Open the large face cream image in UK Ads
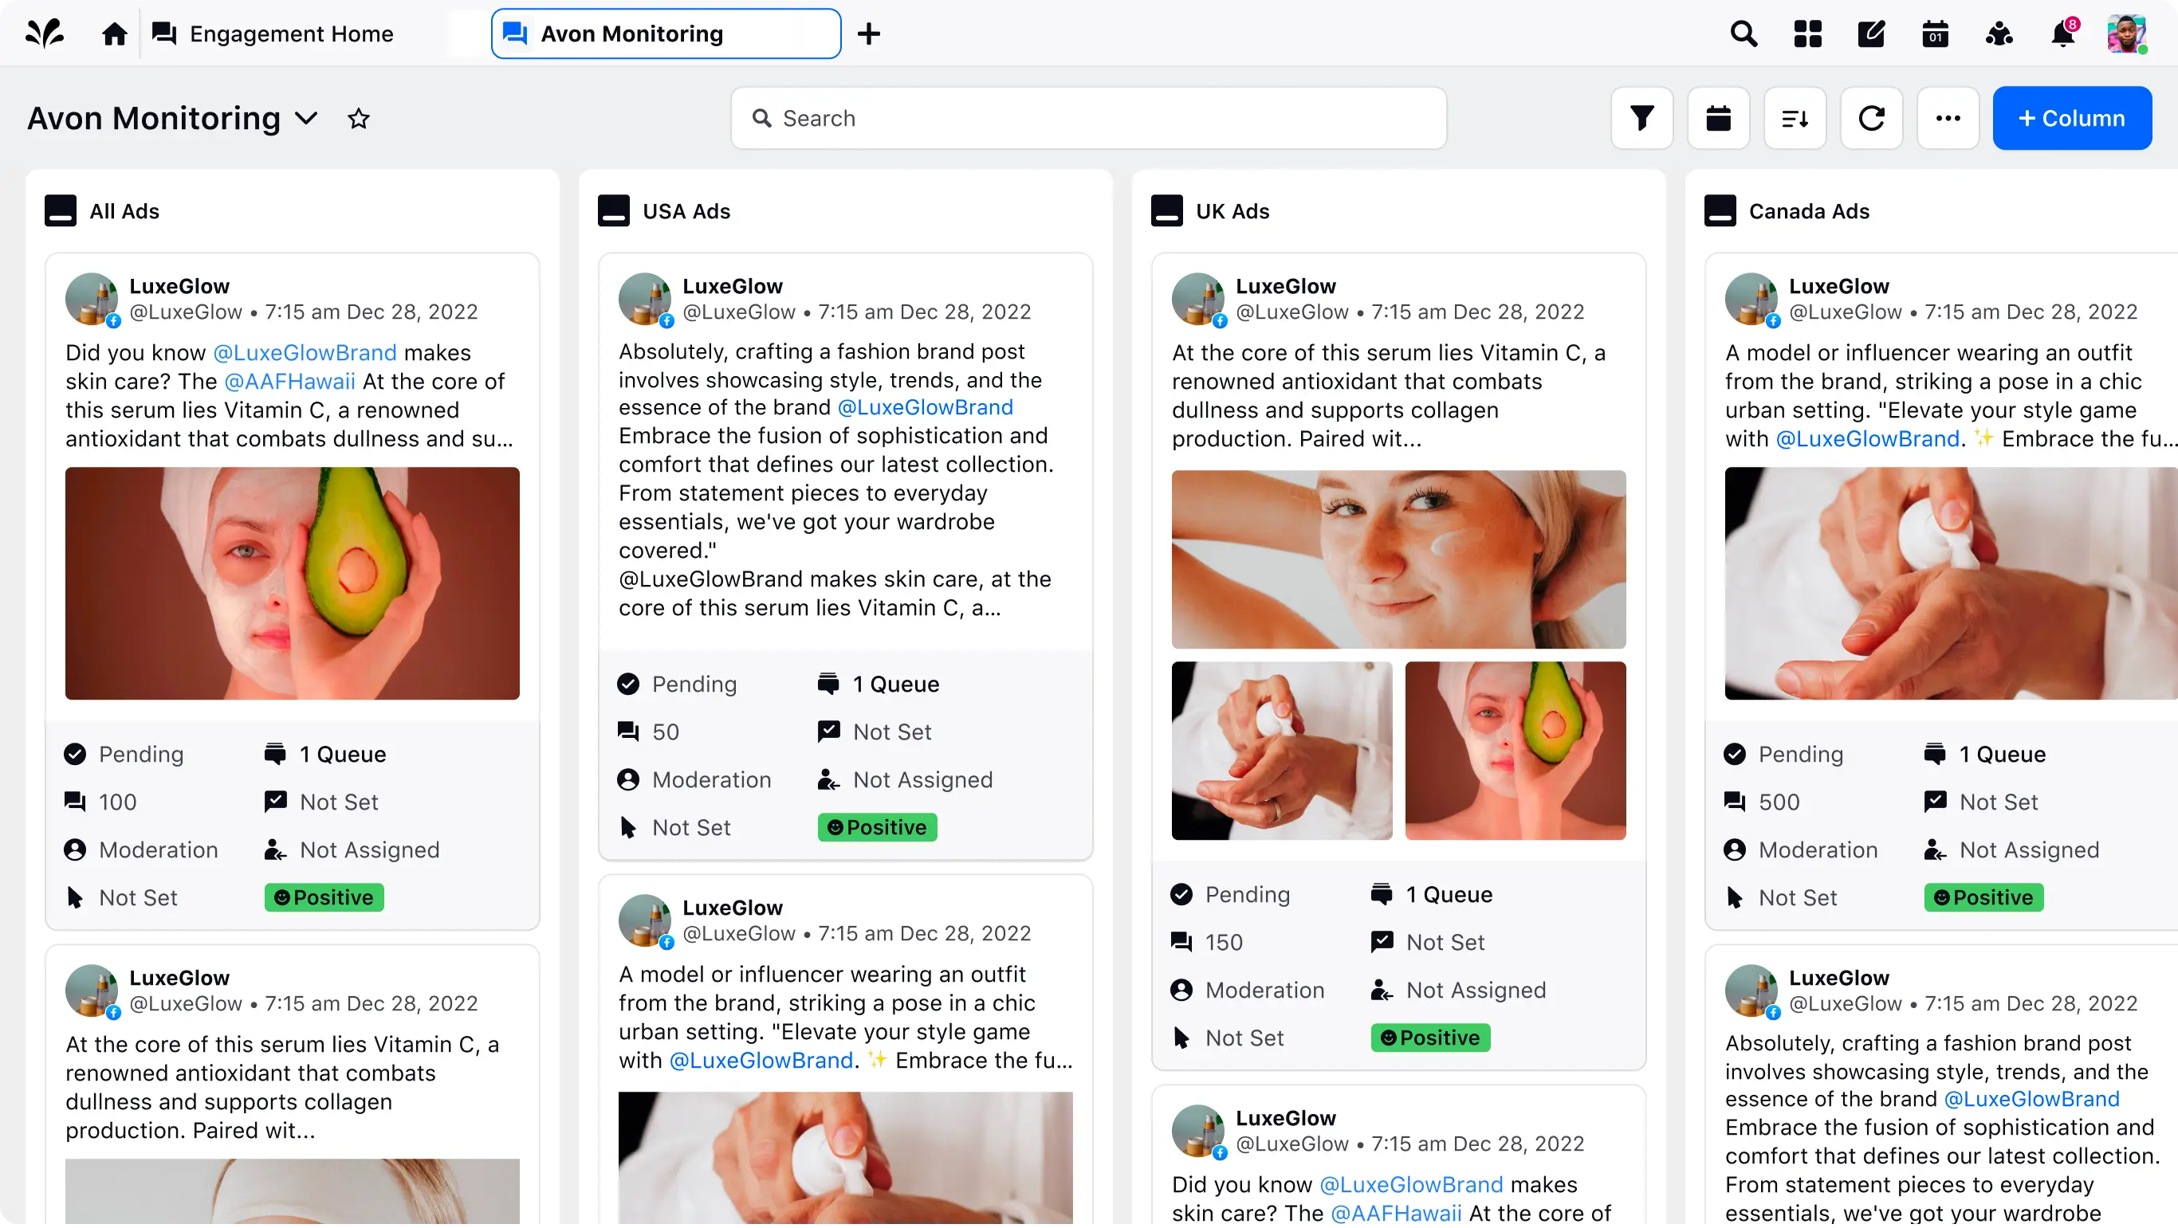Screen dimensions: 2178x1228 [1398, 559]
